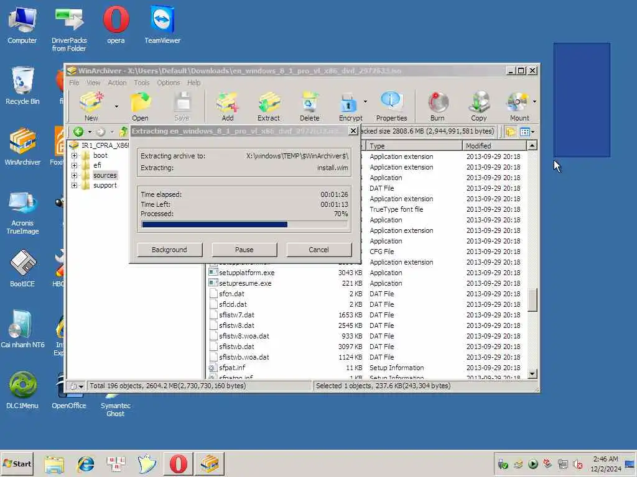Expand the sources folder tree node

(x=74, y=176)
